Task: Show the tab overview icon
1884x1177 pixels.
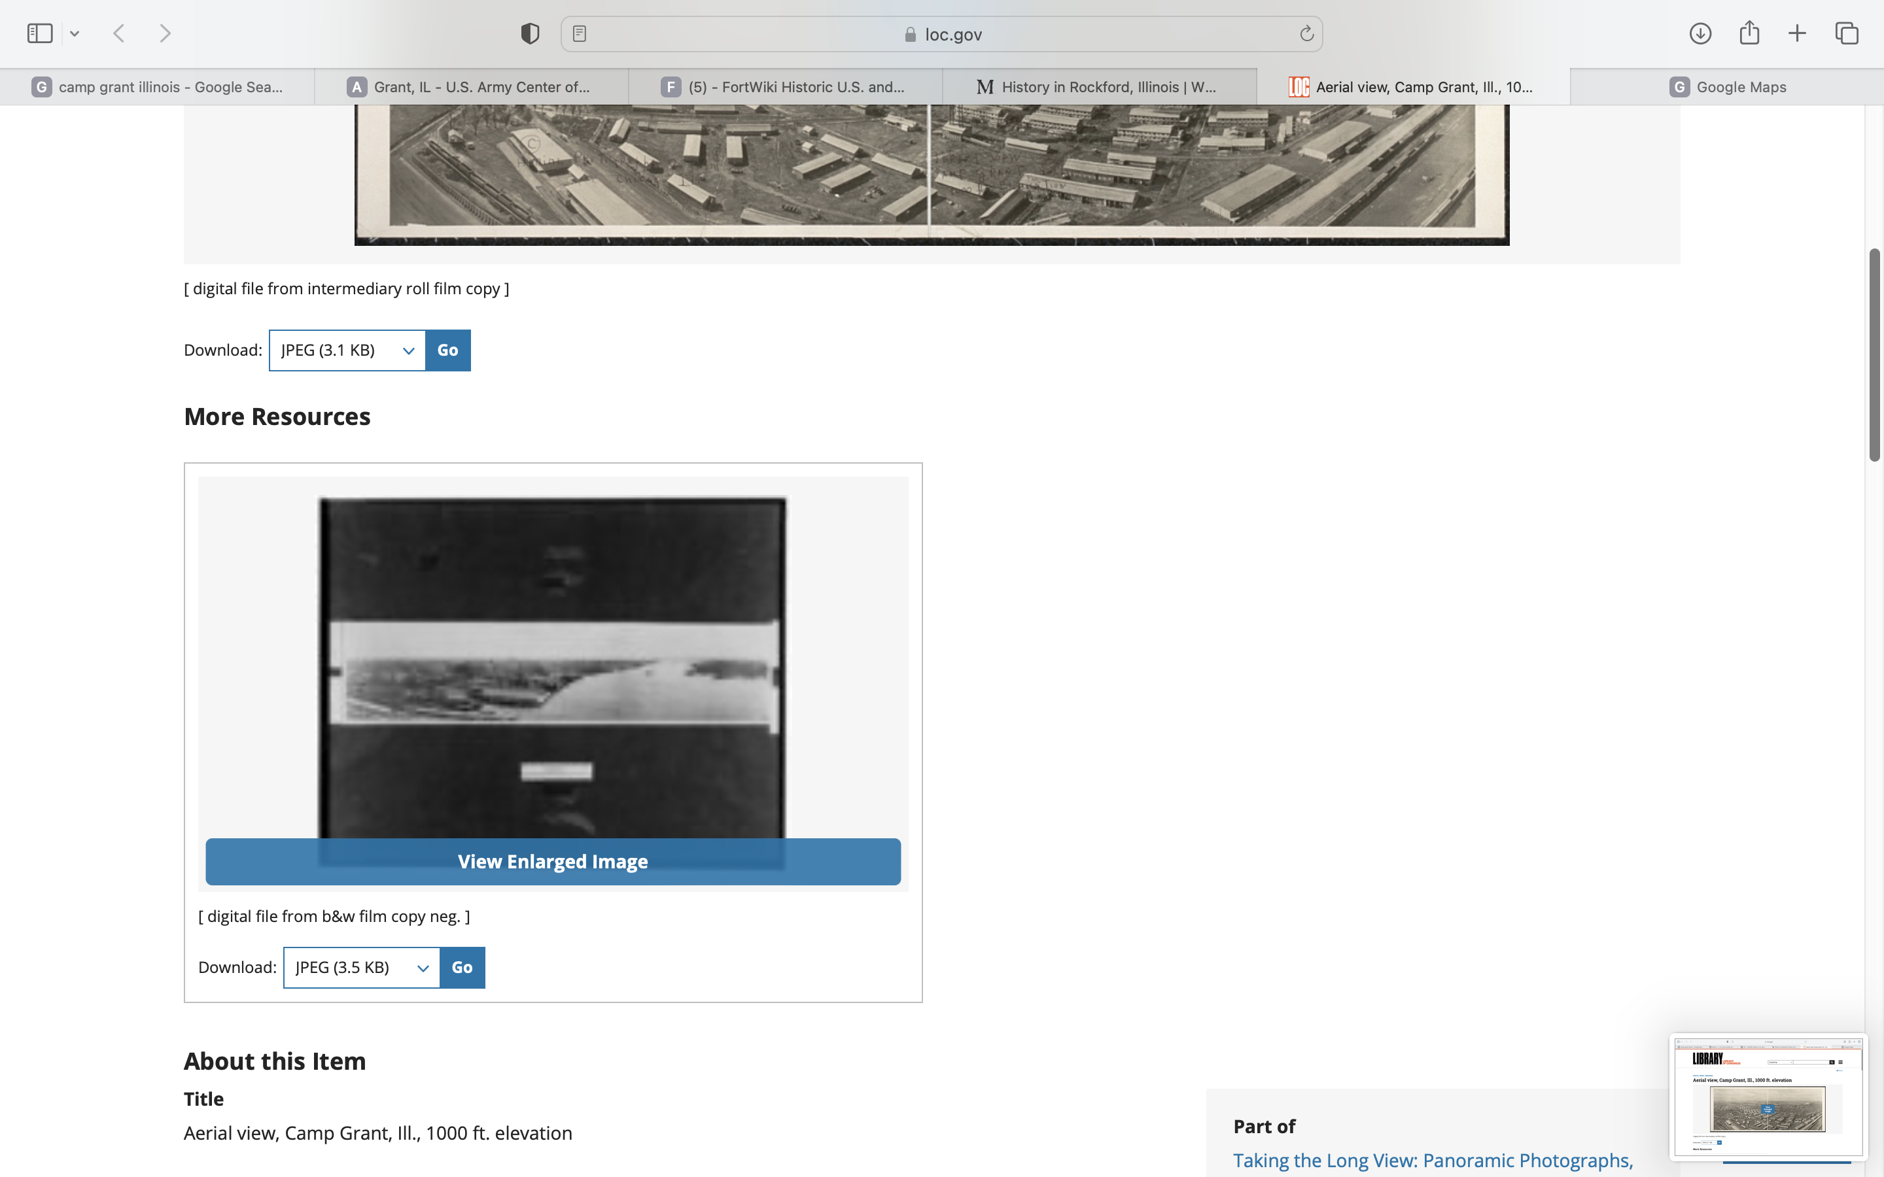Action: (1847, 33)
